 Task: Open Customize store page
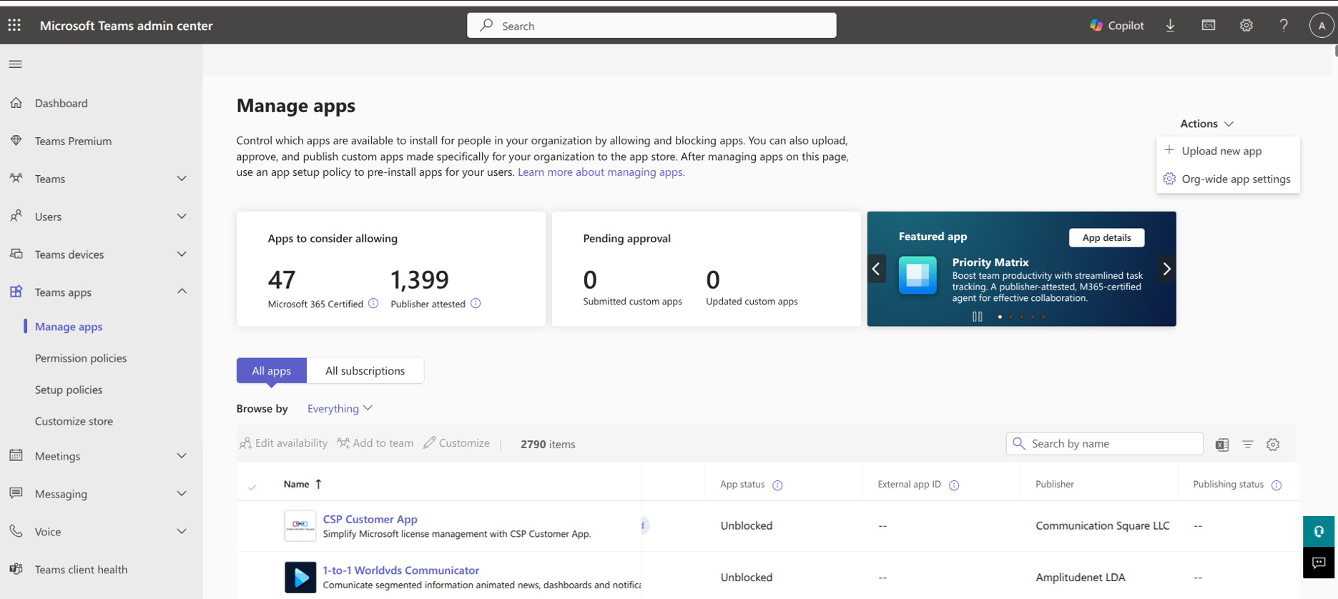point(74,421)
